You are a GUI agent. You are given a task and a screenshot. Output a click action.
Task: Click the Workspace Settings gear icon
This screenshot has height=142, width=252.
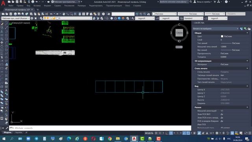(x=32, y=19)
